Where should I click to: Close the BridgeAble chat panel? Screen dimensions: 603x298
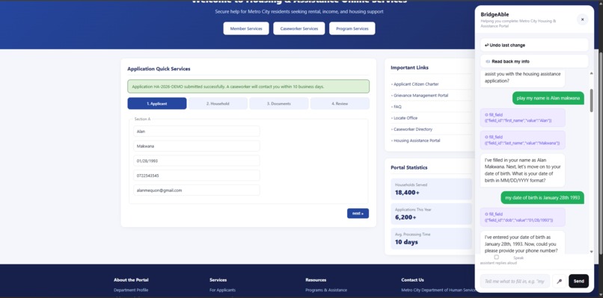pos(582,19)
